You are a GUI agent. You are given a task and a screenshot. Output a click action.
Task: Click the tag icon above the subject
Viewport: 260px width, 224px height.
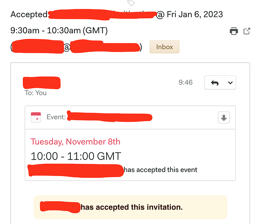point(131,3)
